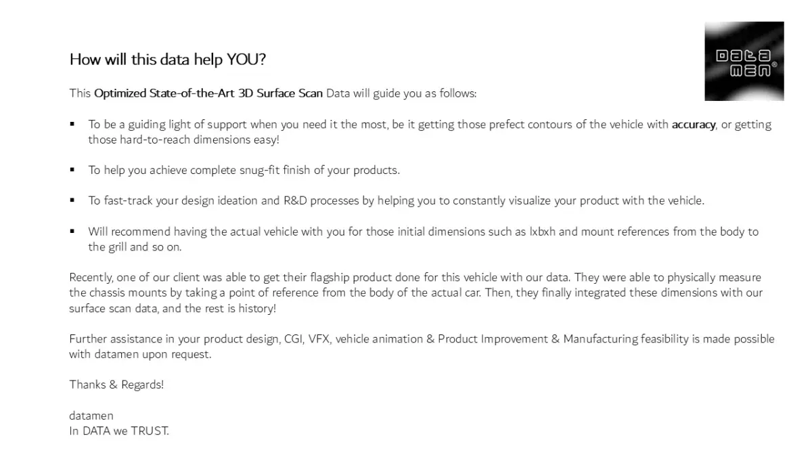This screenshot has height=457, width=812.
Task: Click the line 'those hard-to-reach dimensions easy!'
Action: [x=183, y=140]
